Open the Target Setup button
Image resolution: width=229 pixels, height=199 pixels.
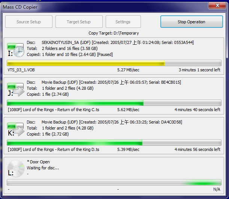pos(79,22)
